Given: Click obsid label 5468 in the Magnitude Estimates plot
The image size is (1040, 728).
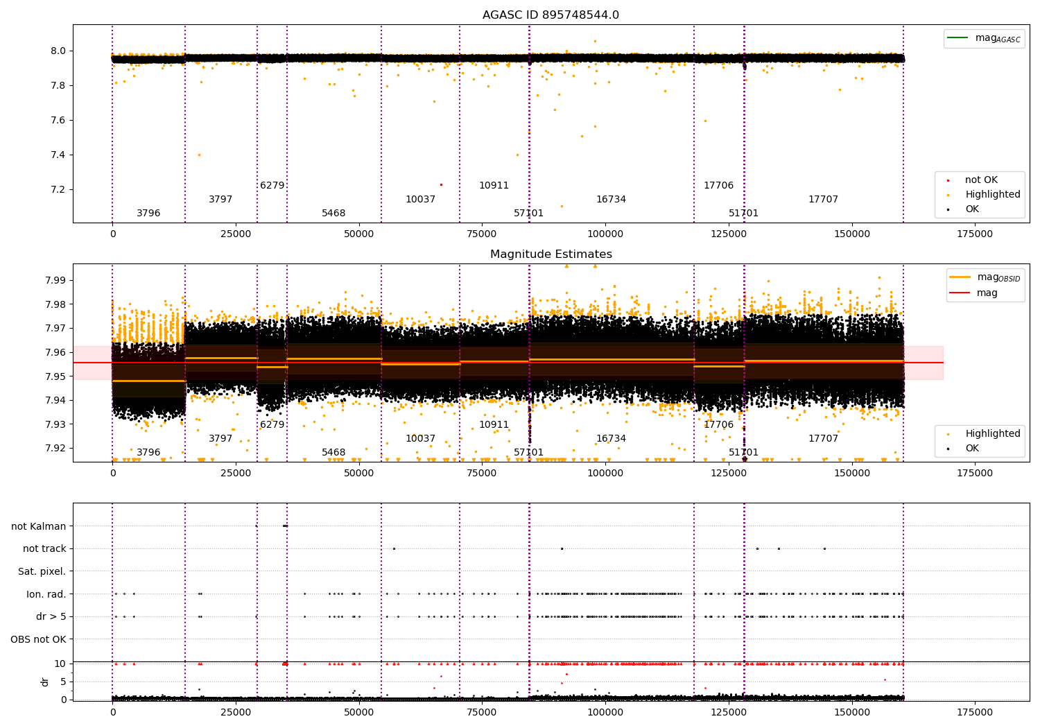Looking at the screenshot, I should (333, 453).
